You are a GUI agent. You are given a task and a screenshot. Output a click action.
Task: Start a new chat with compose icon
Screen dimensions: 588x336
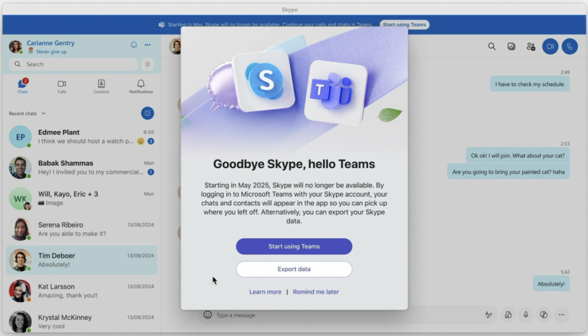click(x=148, y=113)
